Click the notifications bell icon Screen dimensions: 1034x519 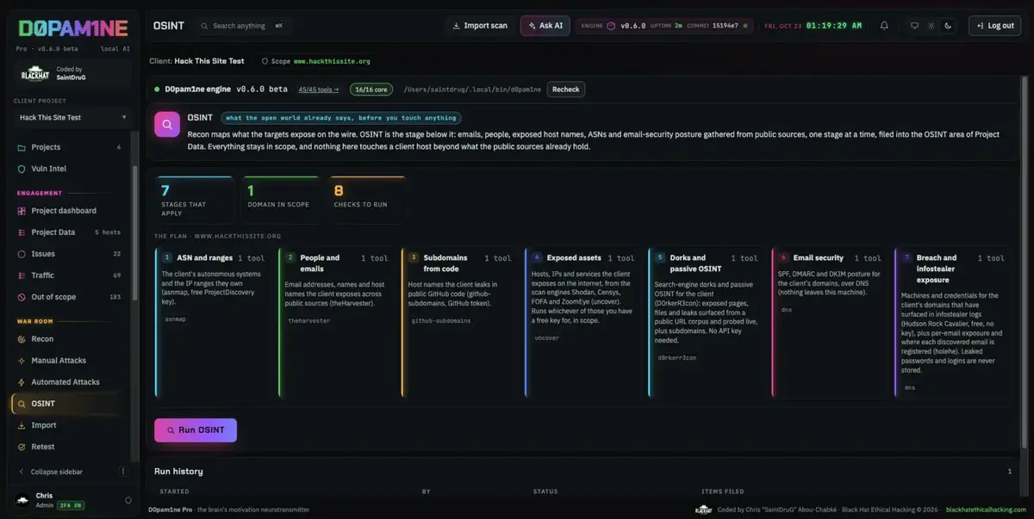pos(884,26)
